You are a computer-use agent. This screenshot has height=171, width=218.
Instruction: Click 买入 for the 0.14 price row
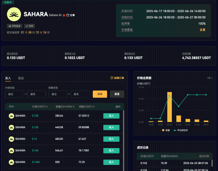pos(111,139)
